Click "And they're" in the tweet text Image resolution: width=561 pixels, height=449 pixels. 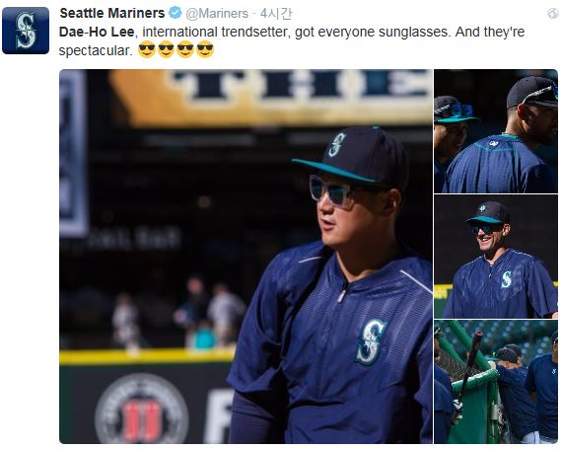tap(490, 32)
